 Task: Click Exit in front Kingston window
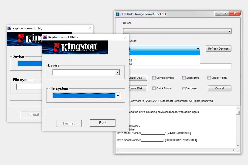[102, 123]
